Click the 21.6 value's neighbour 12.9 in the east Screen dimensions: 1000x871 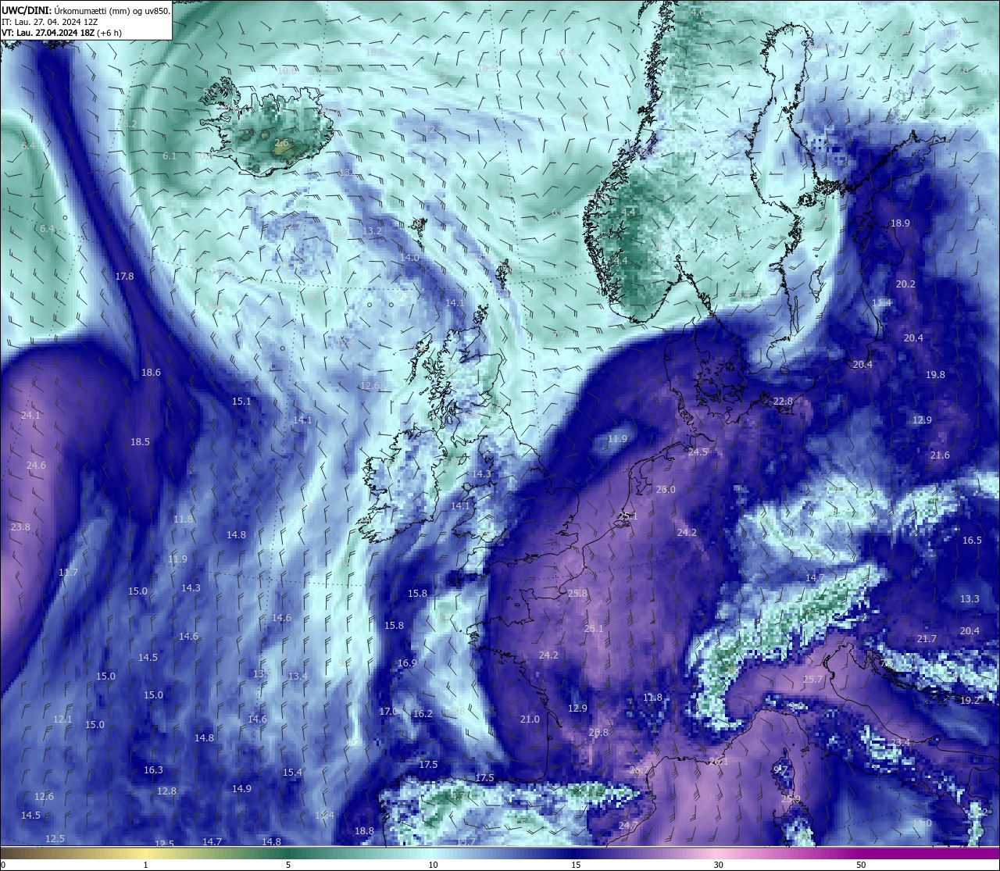[922, 420]
